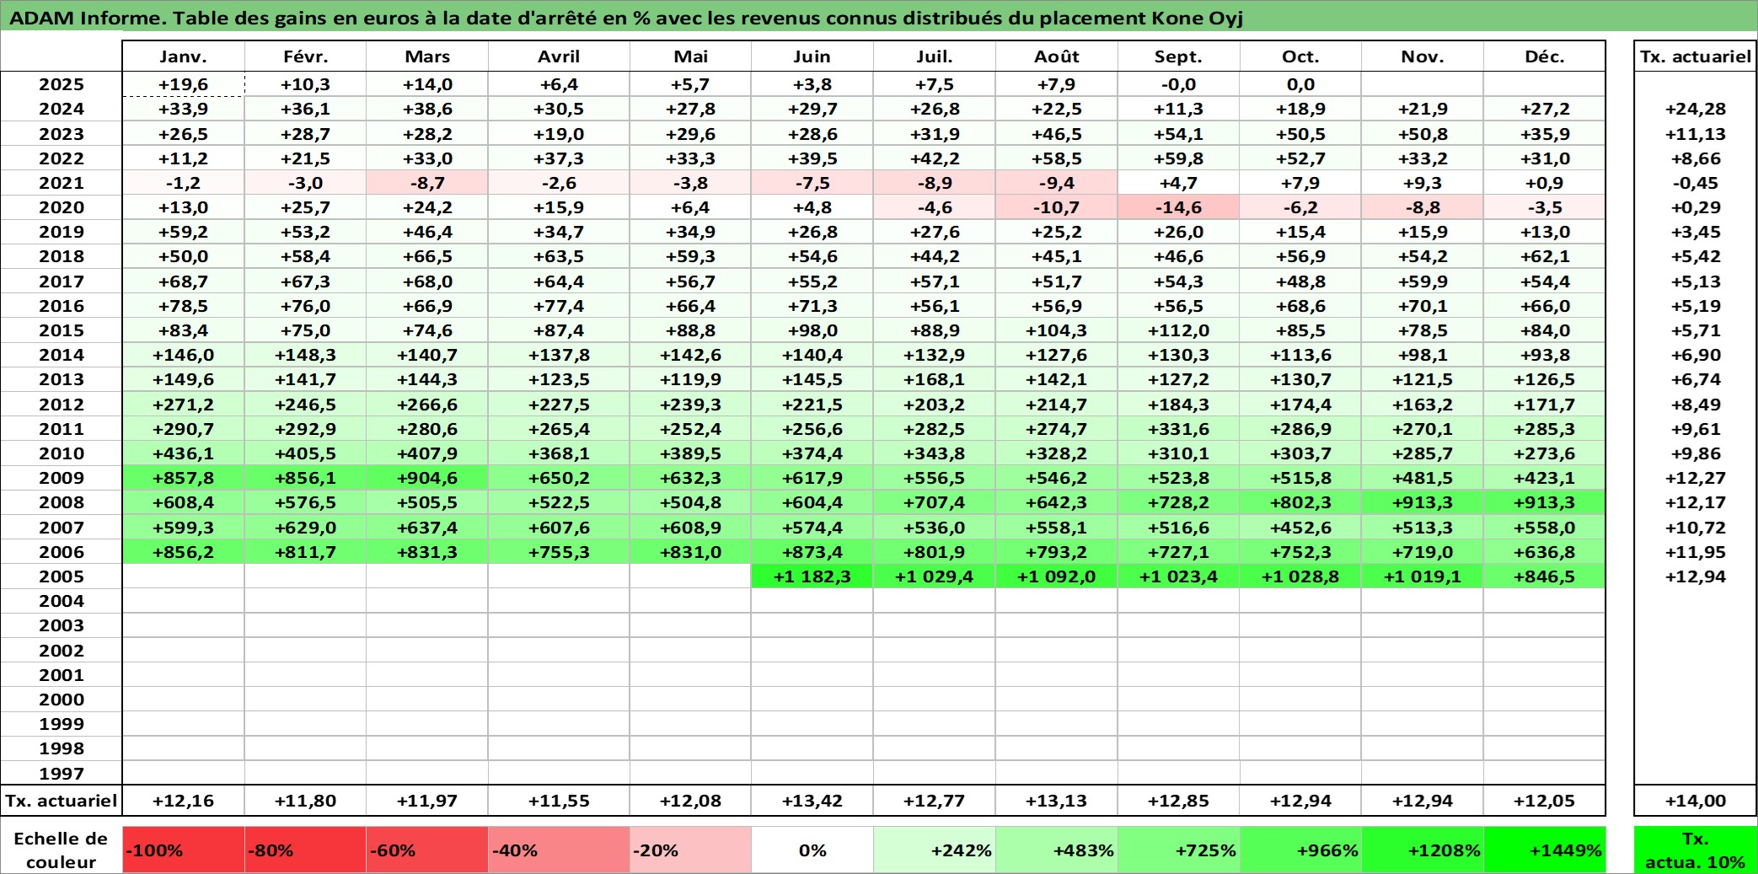This screenshot has height=874, width=1758.
Task: Click the +112,0 cell for Sept. 2015
Action: 1178,330
